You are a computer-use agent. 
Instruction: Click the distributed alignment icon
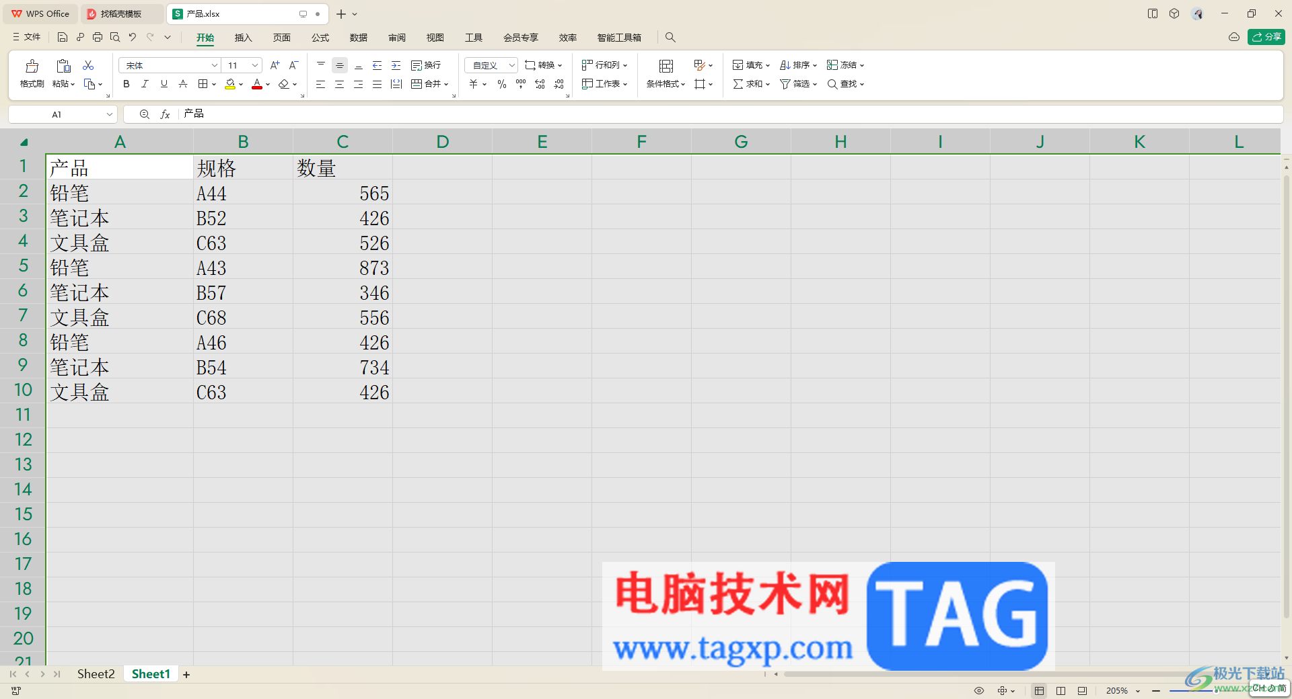[396, 84]
